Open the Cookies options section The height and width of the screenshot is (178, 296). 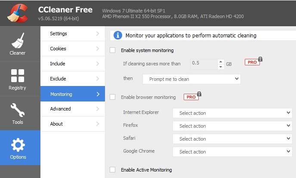pos(72,49)
